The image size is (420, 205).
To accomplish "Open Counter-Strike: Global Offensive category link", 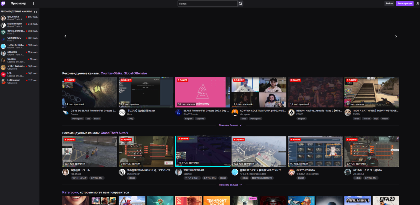I will 124,73.
